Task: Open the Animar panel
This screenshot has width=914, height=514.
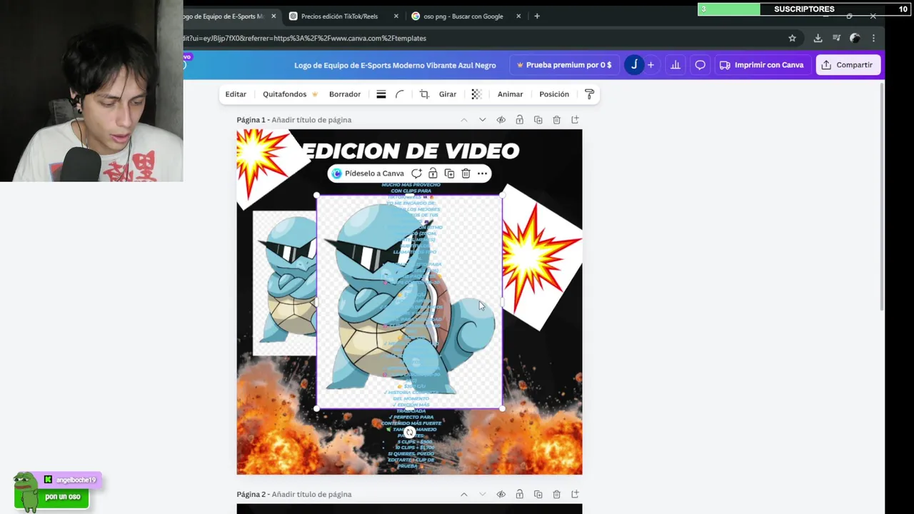Action: tap(510, 94)
